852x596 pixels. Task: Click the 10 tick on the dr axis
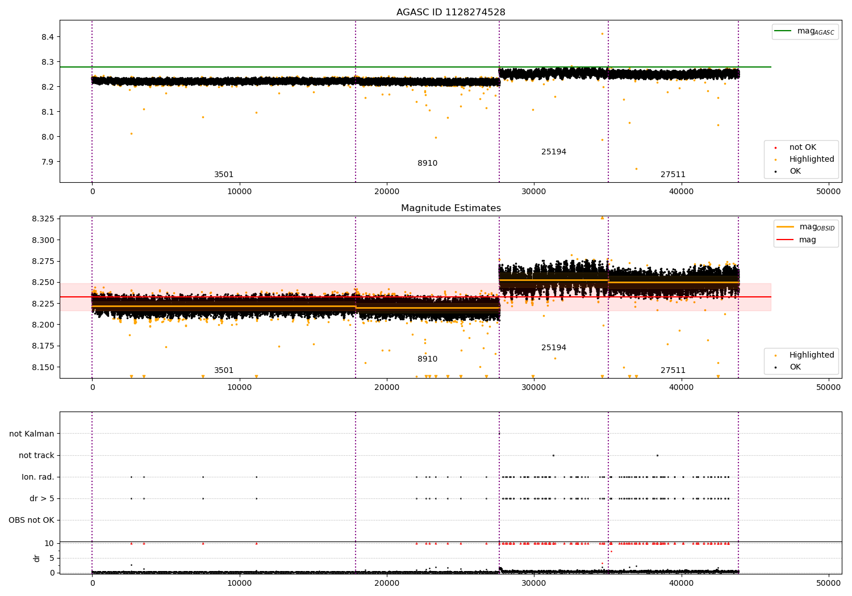click(49, 544)
